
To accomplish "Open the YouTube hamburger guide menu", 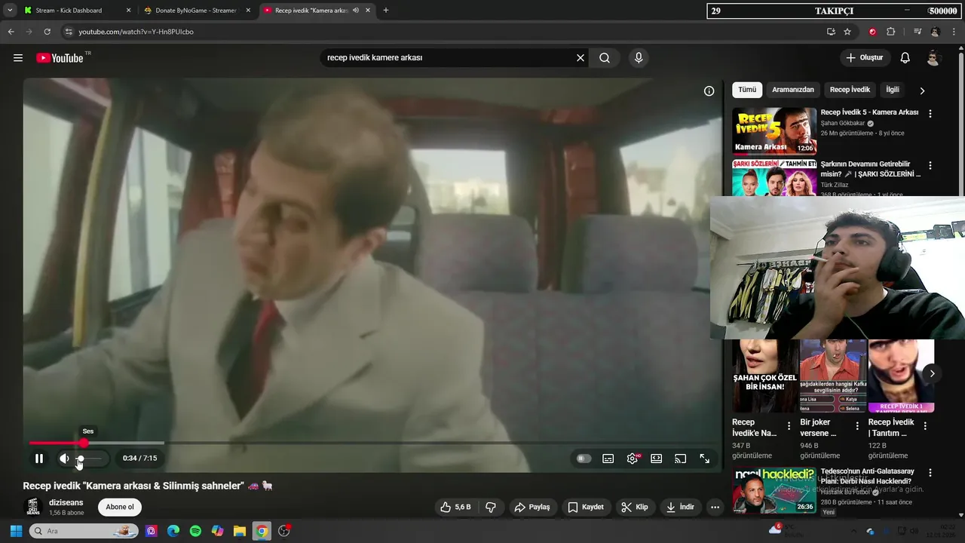I will [x=18, y=58].
